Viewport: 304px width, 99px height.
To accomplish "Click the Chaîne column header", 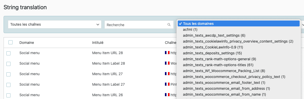I will point(171,43).
